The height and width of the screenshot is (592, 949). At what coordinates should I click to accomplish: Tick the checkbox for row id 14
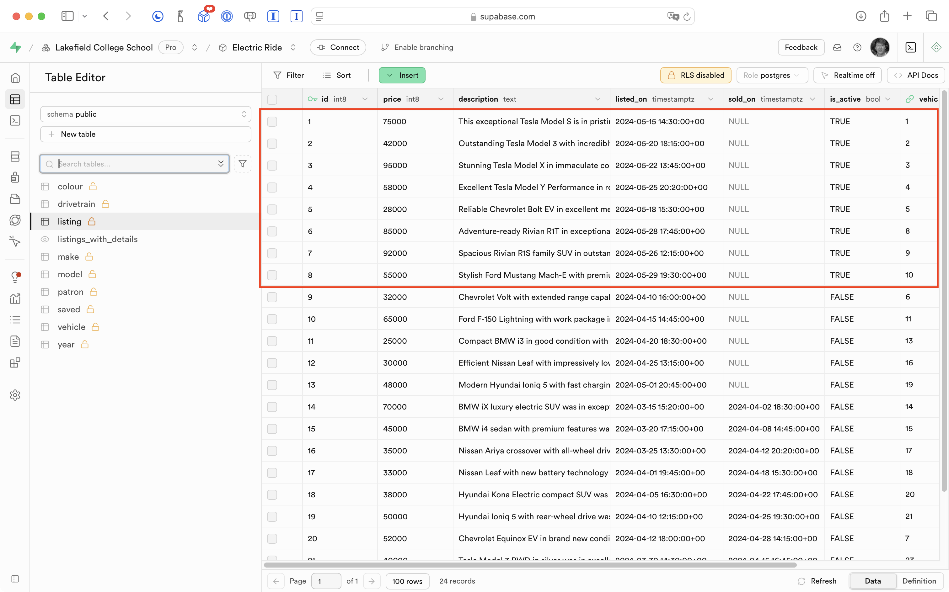click(x=272, y=407)
